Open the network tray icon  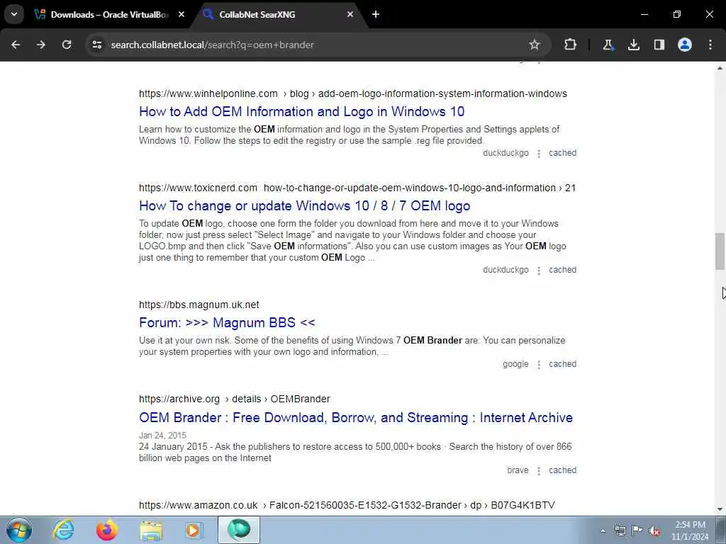click(x=620, y=531)
